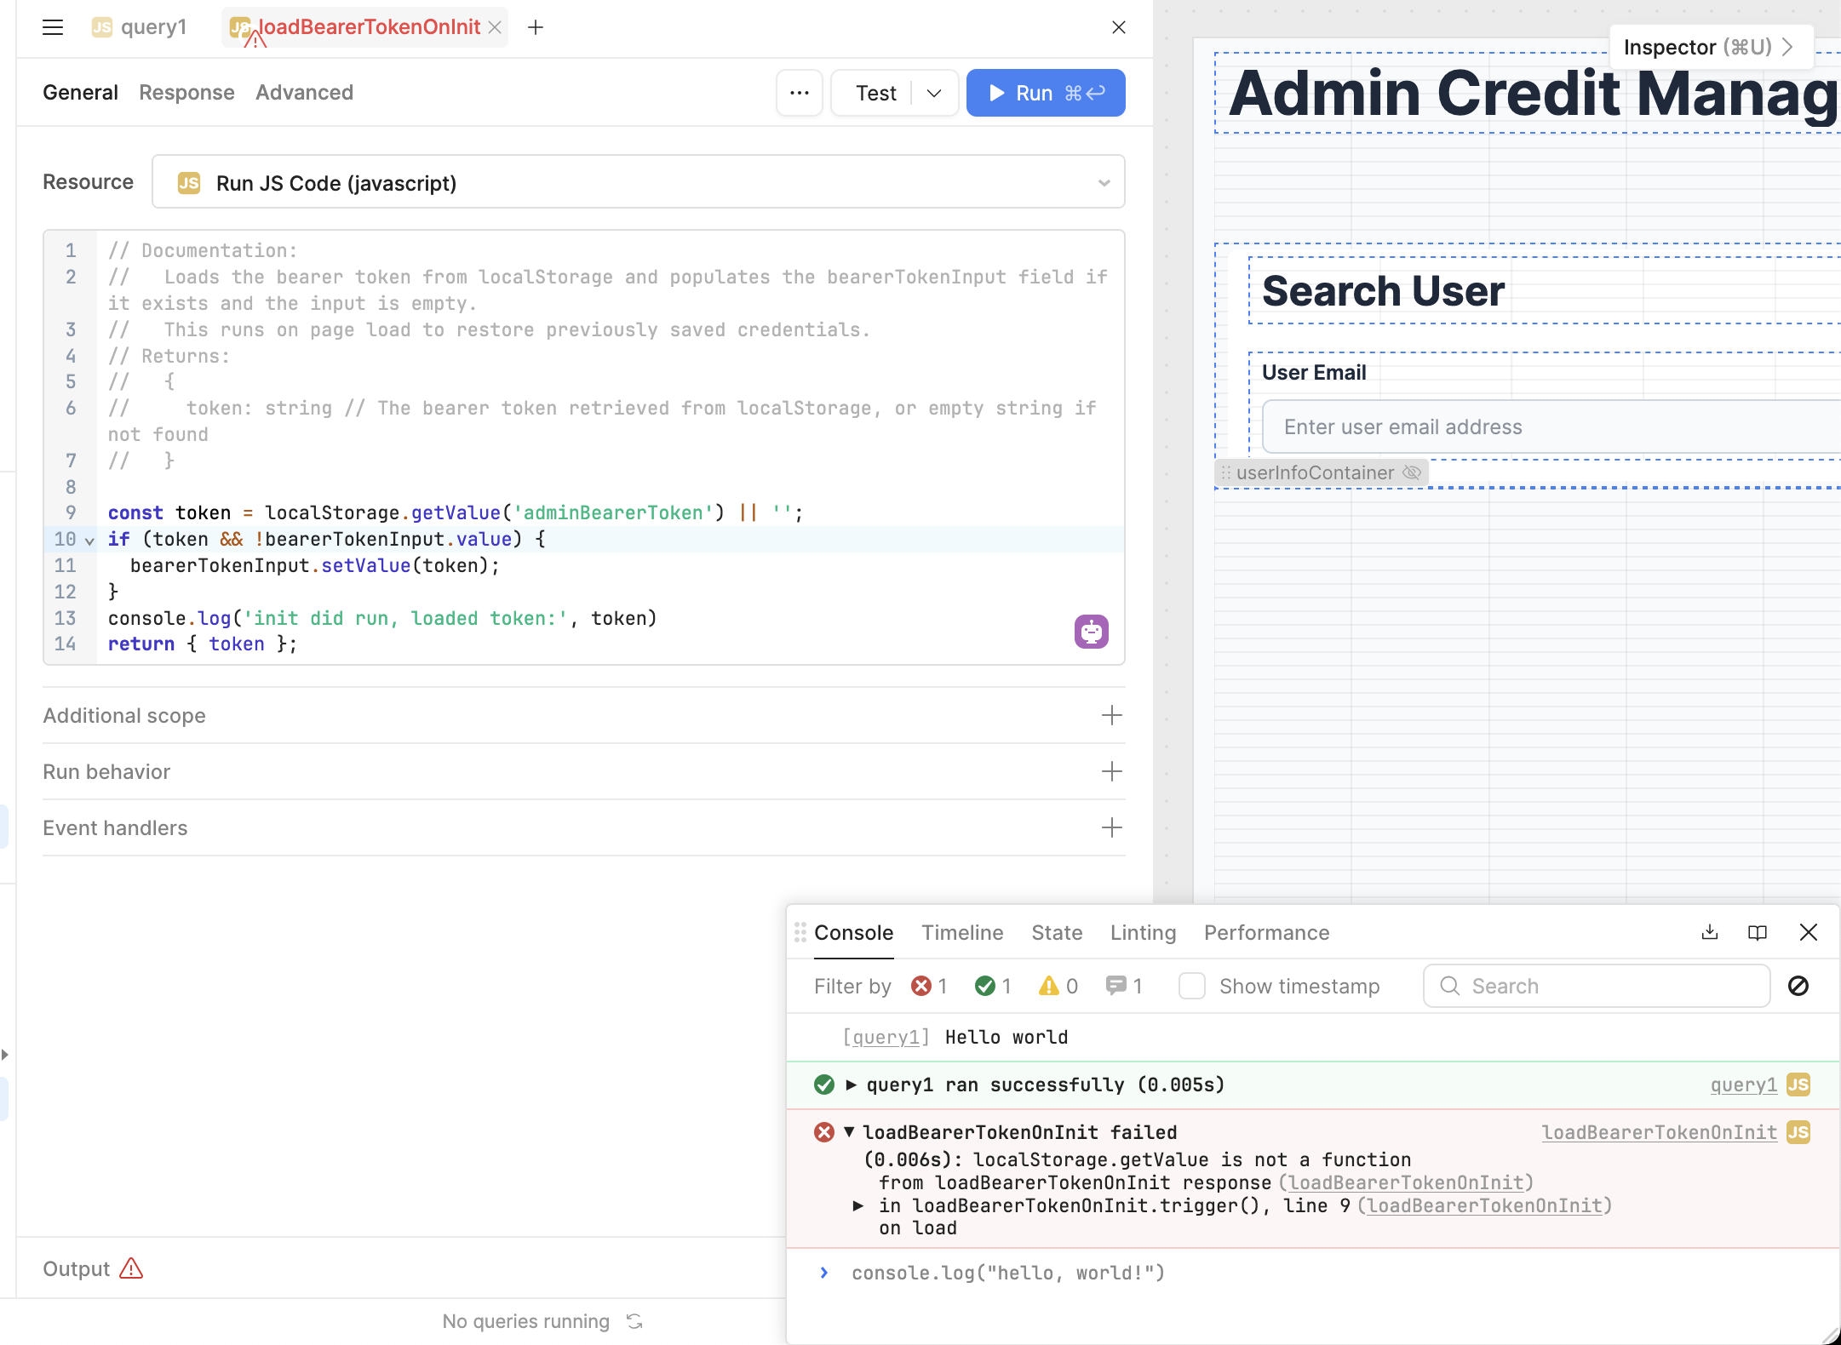Add a new query with the plus icon

click(x=536, y=27)
